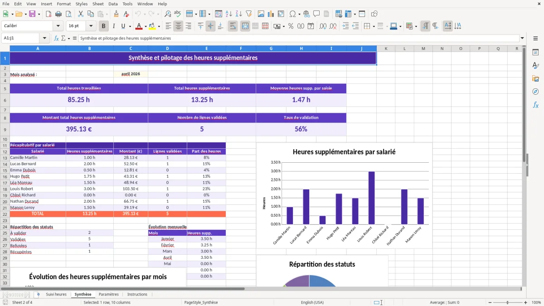Open sidebar Gallery icon
The height and width of the screenshot is (306, 544).
(x=535, y=79)
